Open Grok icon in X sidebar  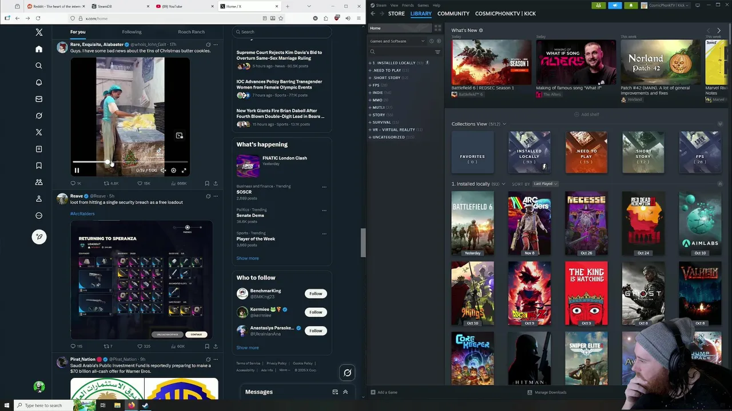click(x=39, y=116)
